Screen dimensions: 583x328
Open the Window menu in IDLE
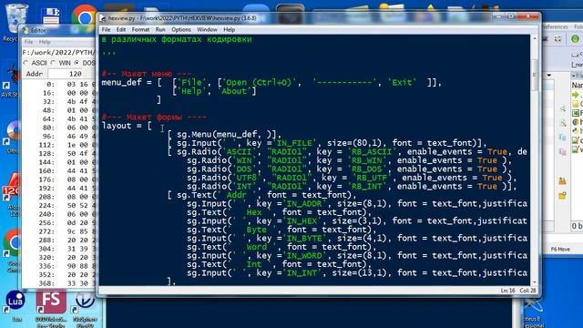tap(207, 30)
